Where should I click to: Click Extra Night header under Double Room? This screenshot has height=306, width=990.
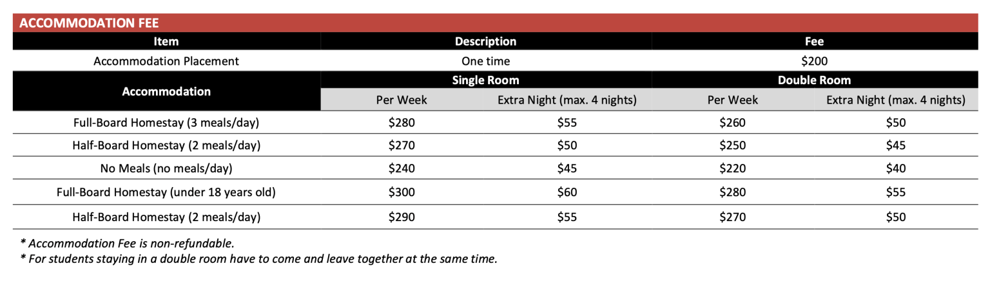coord(896,100)
